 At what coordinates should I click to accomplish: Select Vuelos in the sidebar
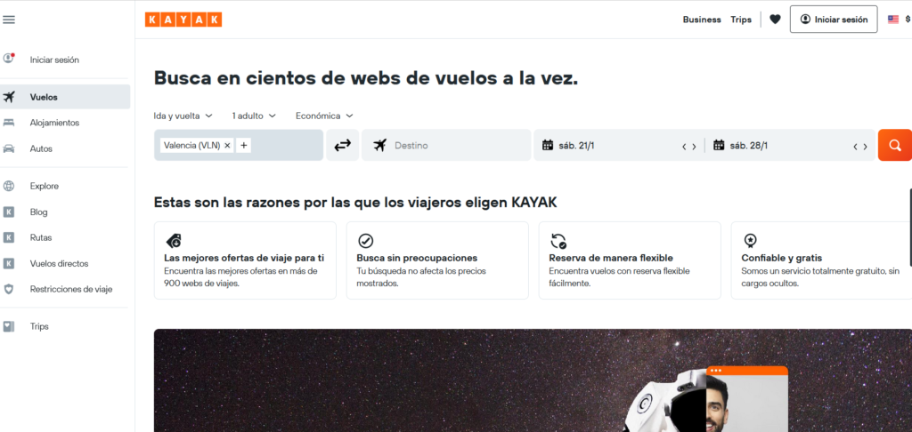point(65,97)
